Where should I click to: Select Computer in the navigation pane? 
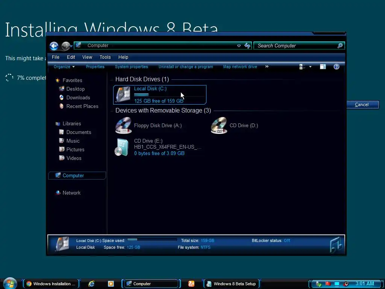point(77,175)
